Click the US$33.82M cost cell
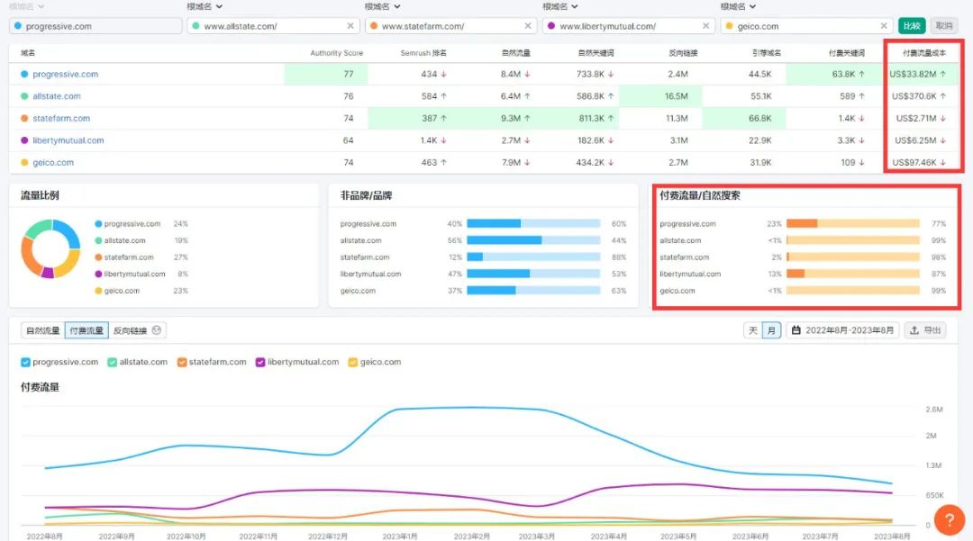Viewport: 973px width, 541px height. click(918, 74)
